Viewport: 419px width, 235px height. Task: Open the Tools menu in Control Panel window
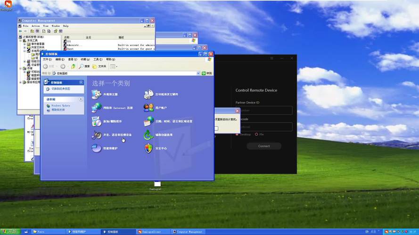98,59
